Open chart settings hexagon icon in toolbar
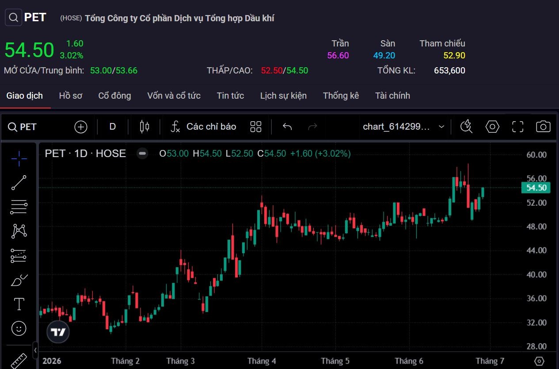This screenshot has height=369, width=559. tap(492, 127)
